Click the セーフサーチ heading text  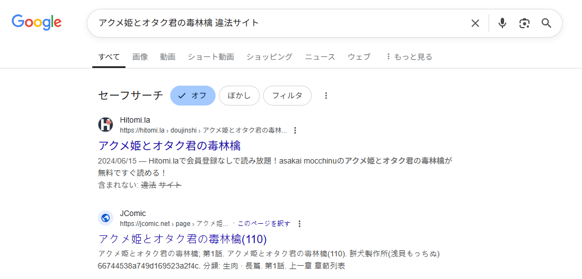coord(130,96)
